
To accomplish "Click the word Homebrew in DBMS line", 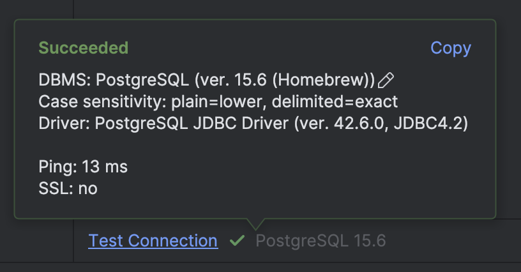I will coord(321,80).
